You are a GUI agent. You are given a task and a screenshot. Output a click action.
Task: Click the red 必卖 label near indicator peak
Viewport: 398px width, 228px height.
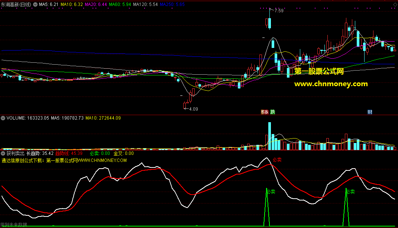pyautogui.click(x=277, y=160)
